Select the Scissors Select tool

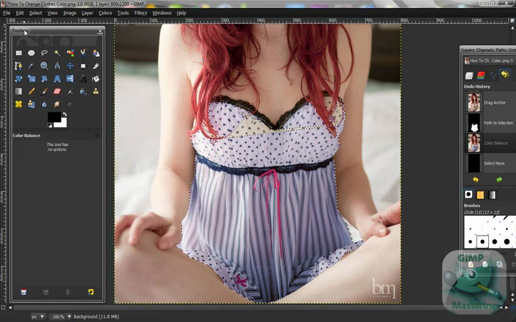83,53
